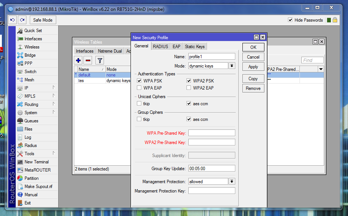Uncheck the WPA PSK authentication type

[139, 81]
